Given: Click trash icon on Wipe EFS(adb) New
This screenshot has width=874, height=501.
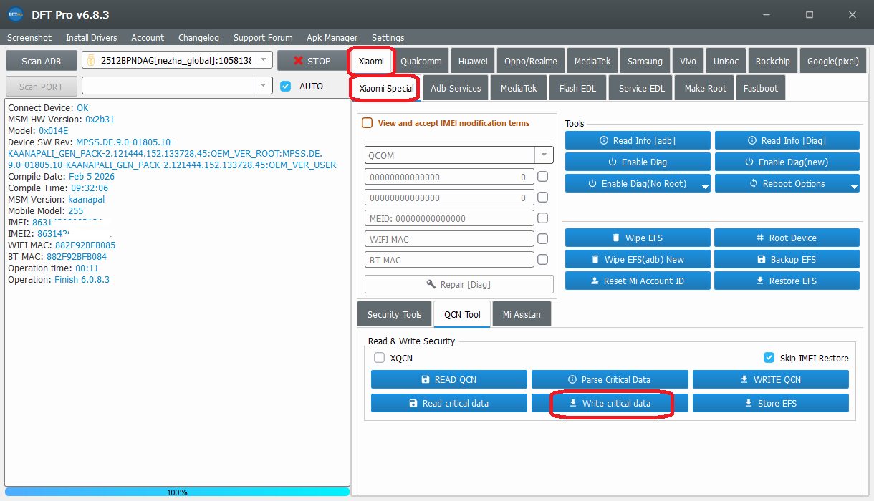Looking at the screenshot, I should (595, 259).
